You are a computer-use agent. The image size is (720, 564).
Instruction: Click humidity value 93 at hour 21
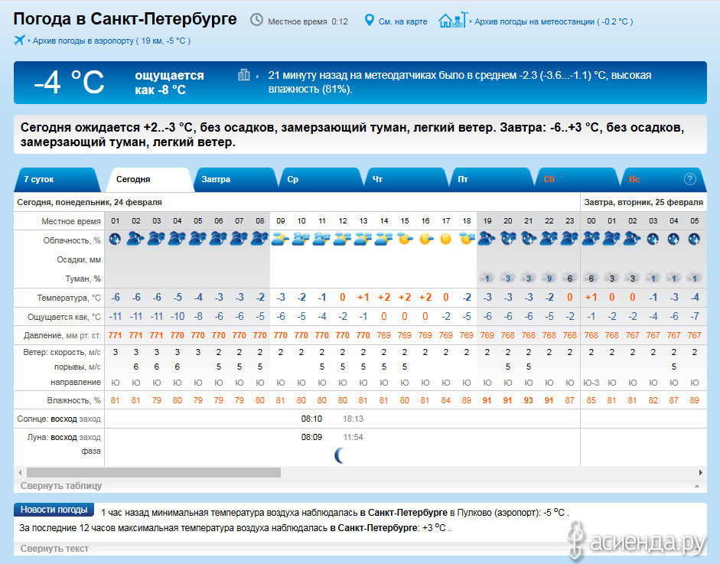pyautogui.click(x=529, y=400)
